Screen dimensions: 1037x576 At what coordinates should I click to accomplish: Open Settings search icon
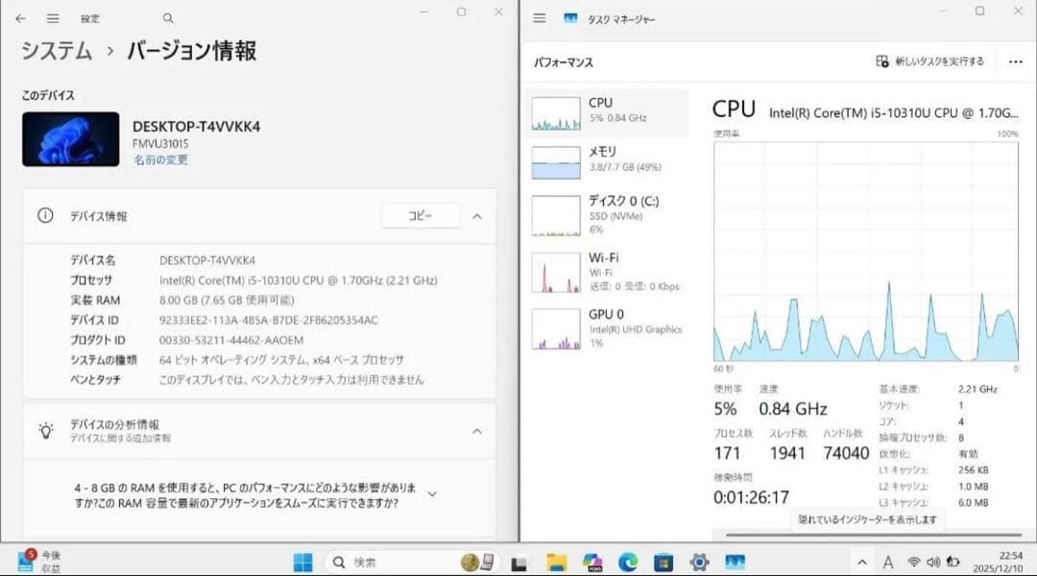coord(167,17)
